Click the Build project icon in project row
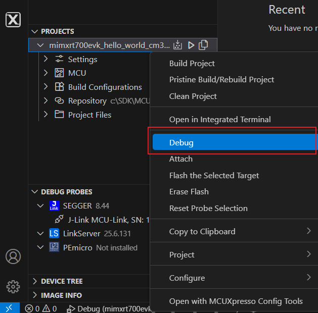This screenshot has height=313, width=318. pos(177,45)
